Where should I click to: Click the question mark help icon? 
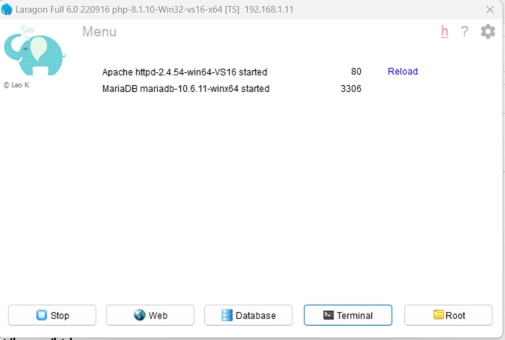coord(464,32)
